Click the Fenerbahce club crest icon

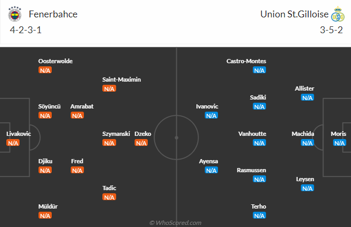pyautogui.click(x=15, y=14)
